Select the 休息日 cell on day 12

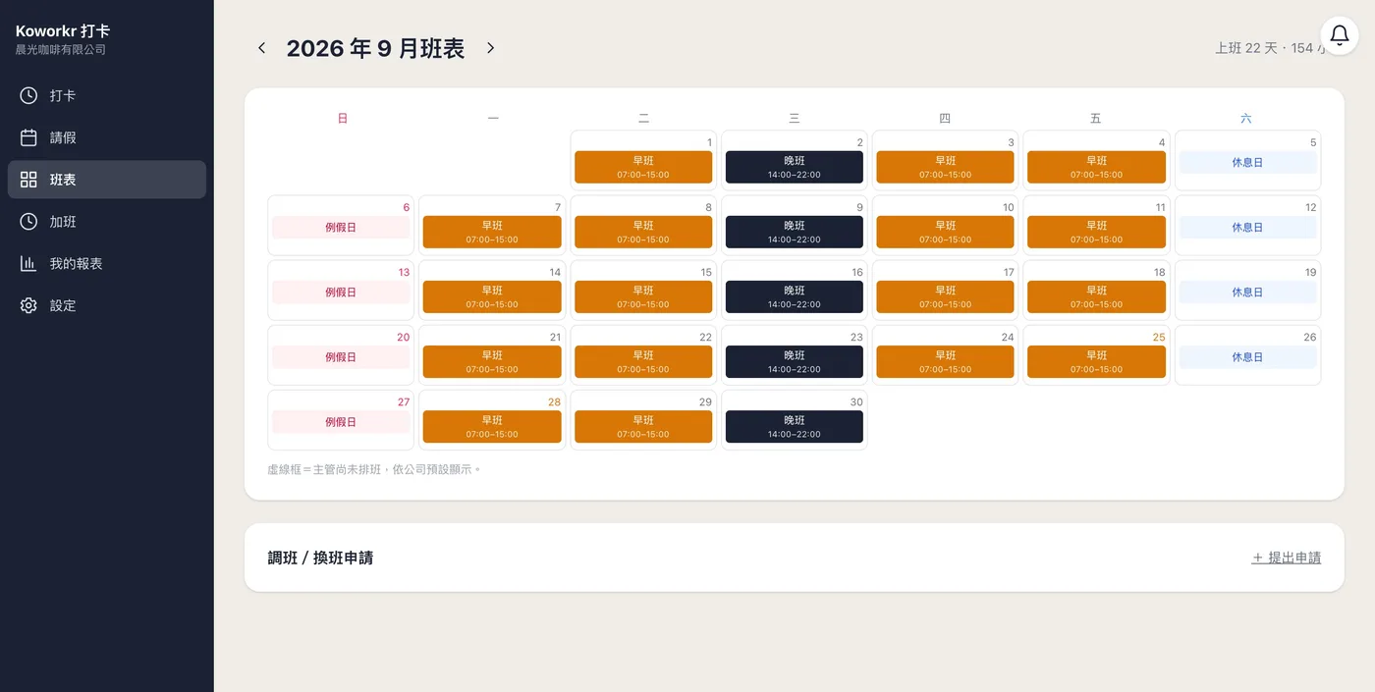(1248, 228)
